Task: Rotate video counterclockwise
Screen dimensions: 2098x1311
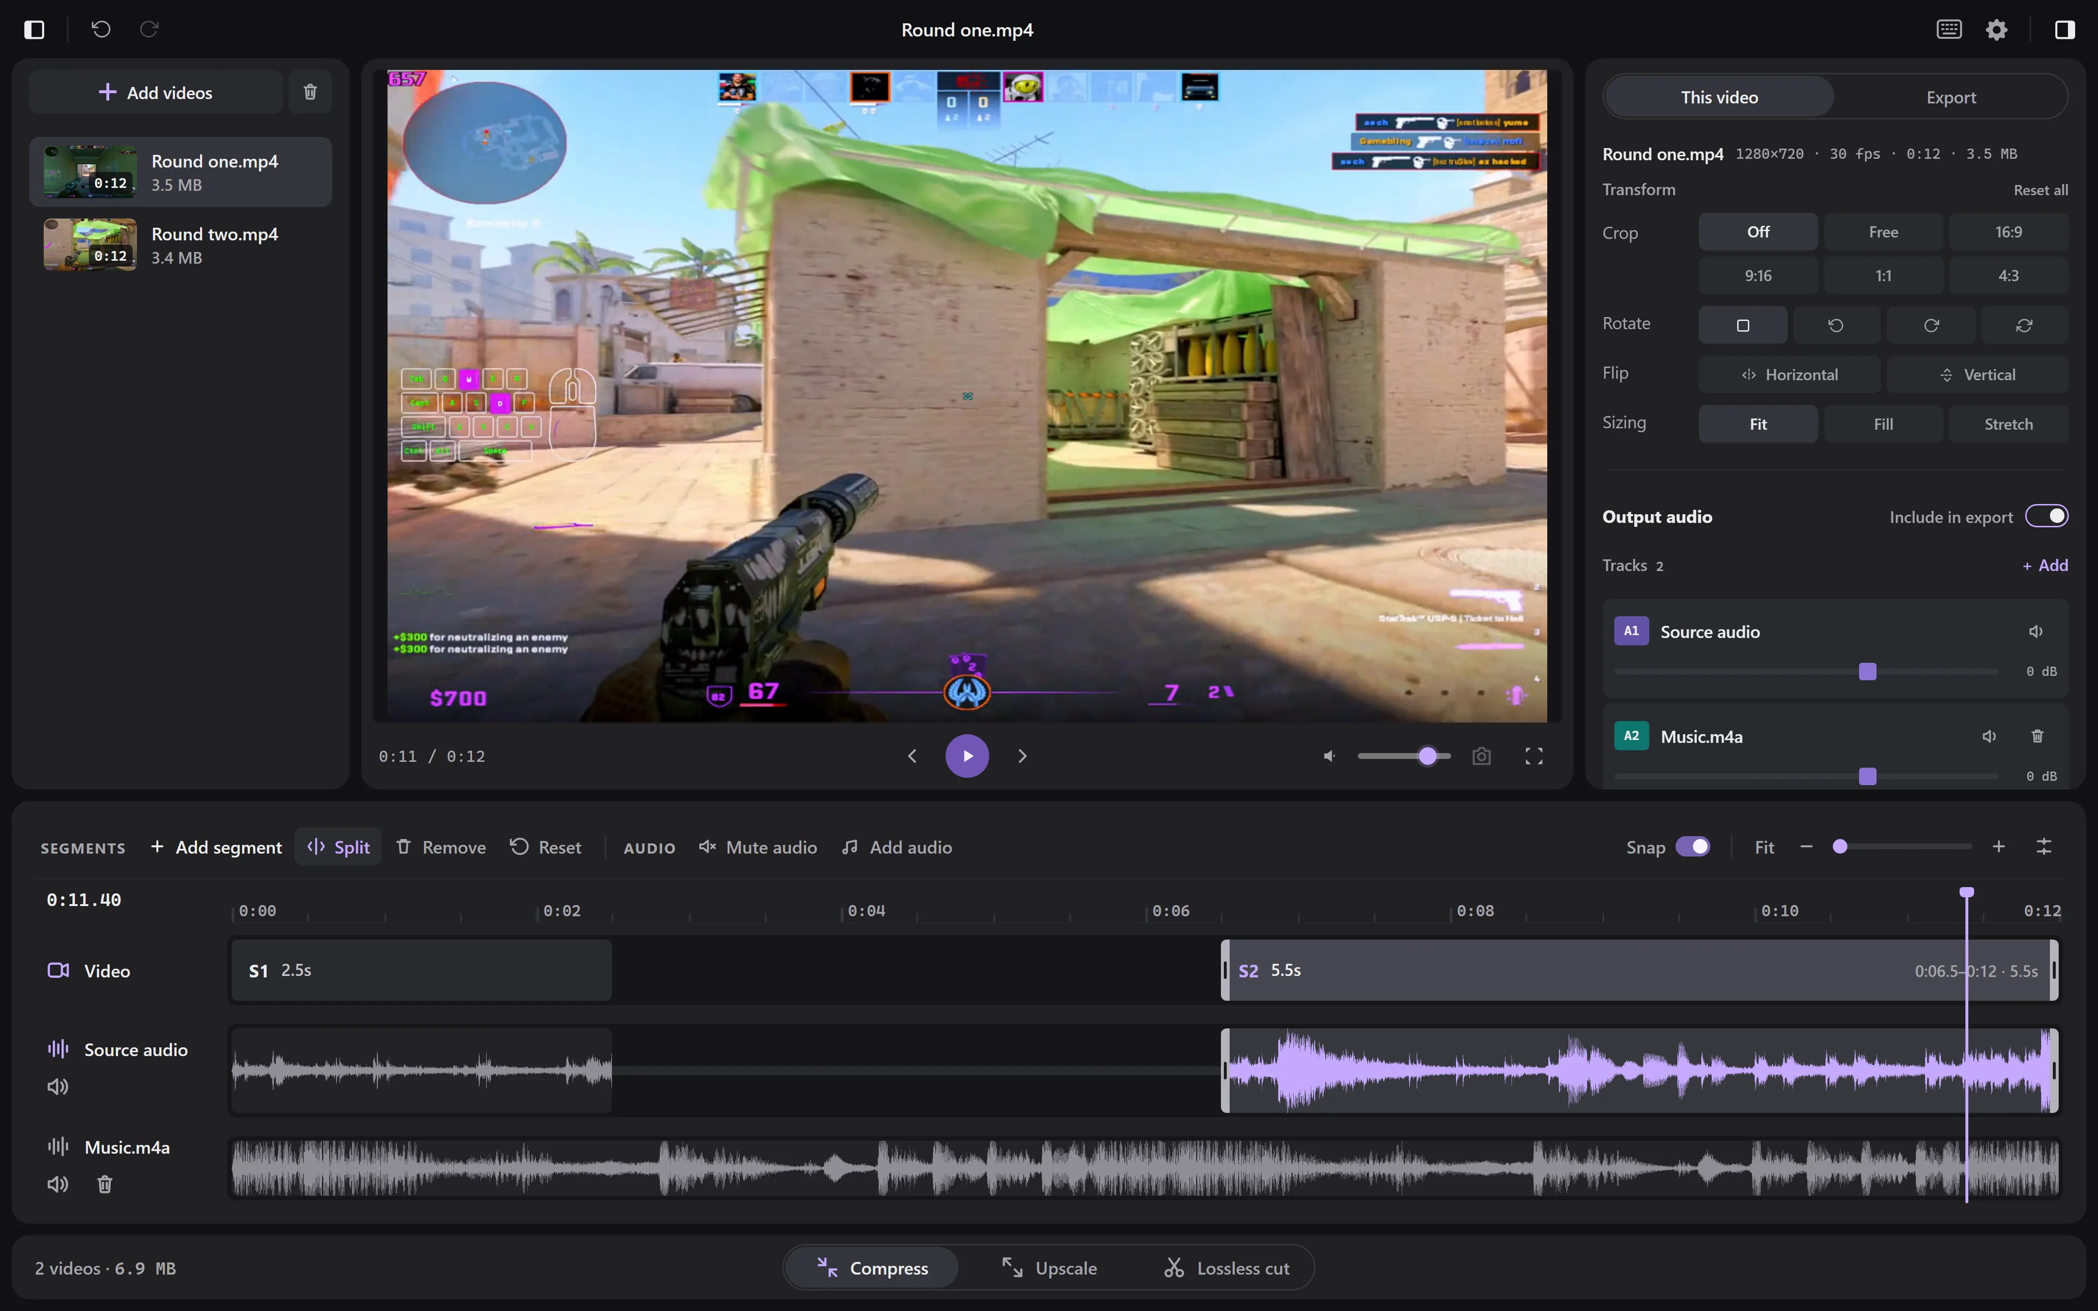Action: 1836,325
